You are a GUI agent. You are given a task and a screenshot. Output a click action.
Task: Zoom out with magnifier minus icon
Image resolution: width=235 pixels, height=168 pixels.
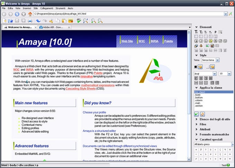pos(100,21)
